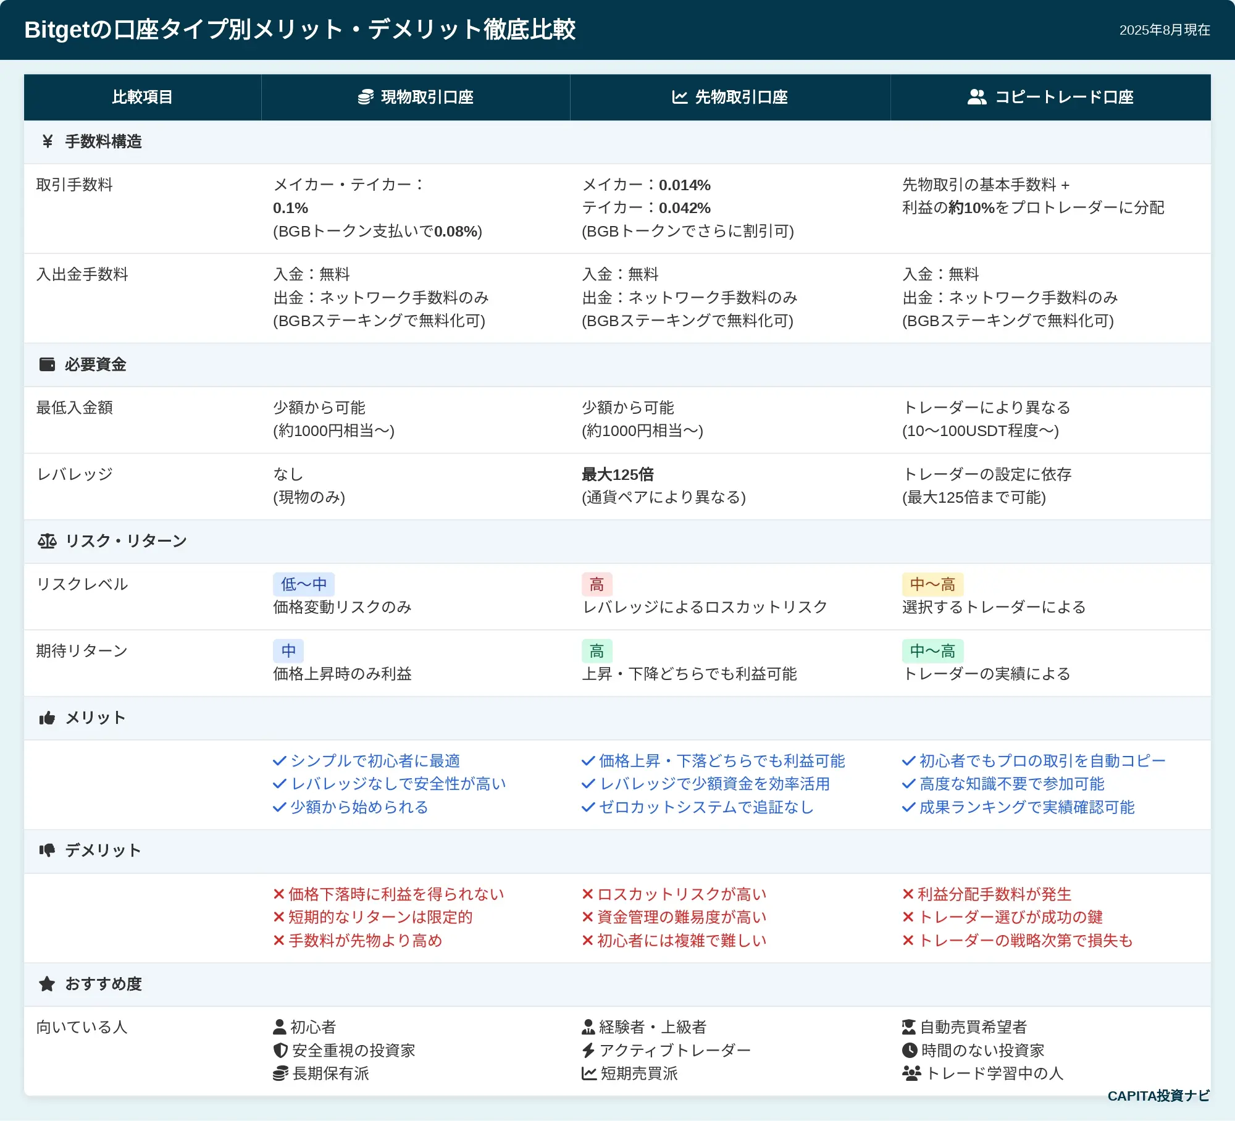The image size is (1235, 1121).
Task: Click the 2025年8月現在 date label
Action: [1165, 30]
